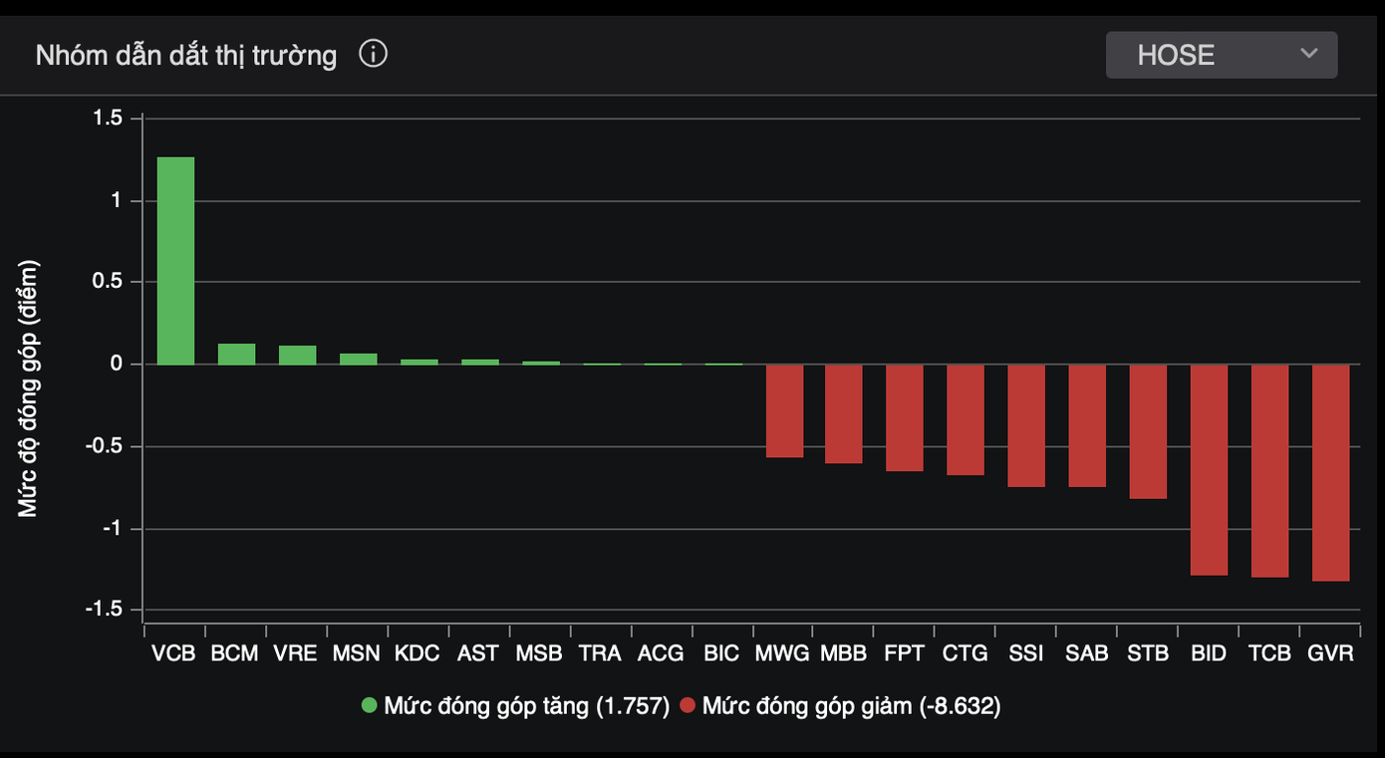
Task: Toggle the Mức đóng góp giảm legend series
Action: click(x=850, y=706)
